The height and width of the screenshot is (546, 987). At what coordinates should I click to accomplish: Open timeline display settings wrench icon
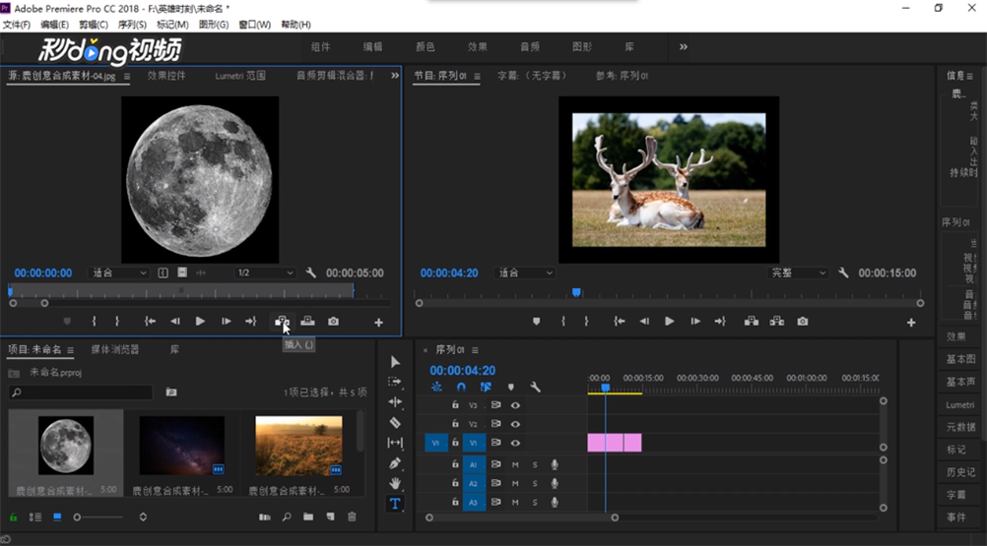535,388
